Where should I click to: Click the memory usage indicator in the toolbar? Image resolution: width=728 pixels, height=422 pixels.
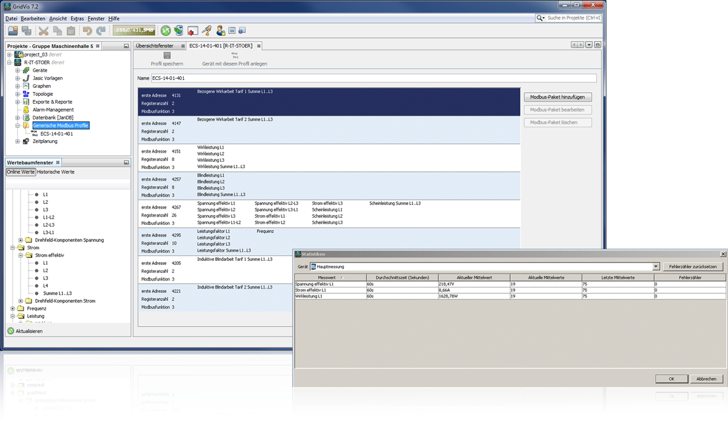(x=135, y=29)
